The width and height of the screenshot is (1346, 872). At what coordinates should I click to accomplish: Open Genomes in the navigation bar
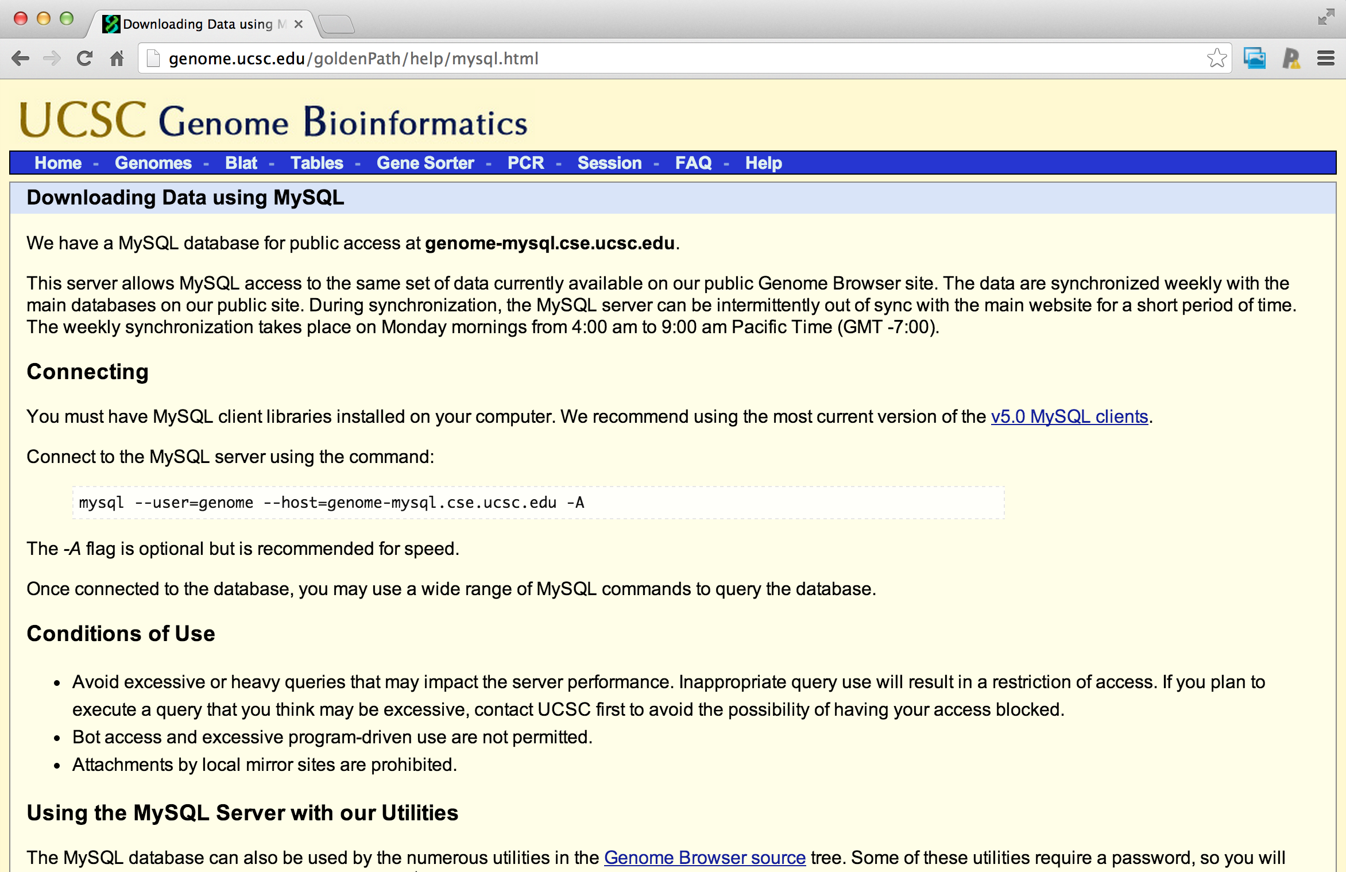pyautogui.click(x=153, y=163)
